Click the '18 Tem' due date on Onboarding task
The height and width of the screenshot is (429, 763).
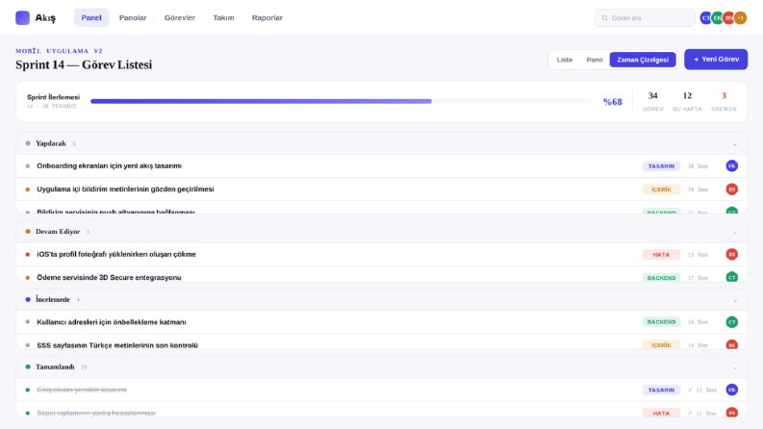pos(698,166)
